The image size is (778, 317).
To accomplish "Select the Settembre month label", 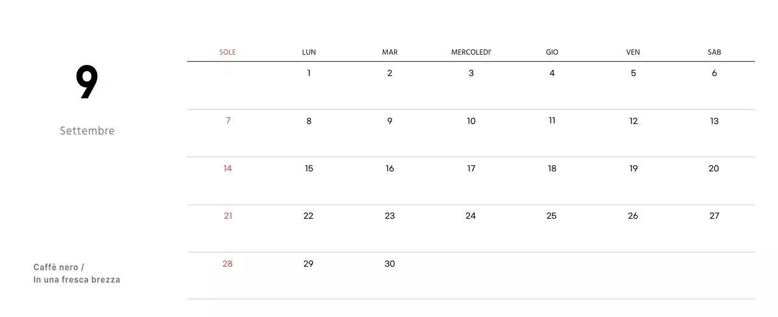I will tap(87, 131).
